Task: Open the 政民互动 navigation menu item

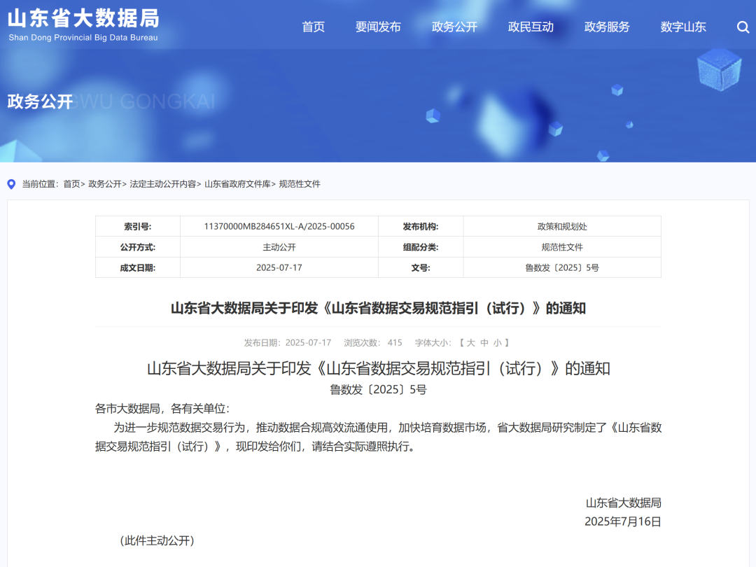Action: point(530,27)
